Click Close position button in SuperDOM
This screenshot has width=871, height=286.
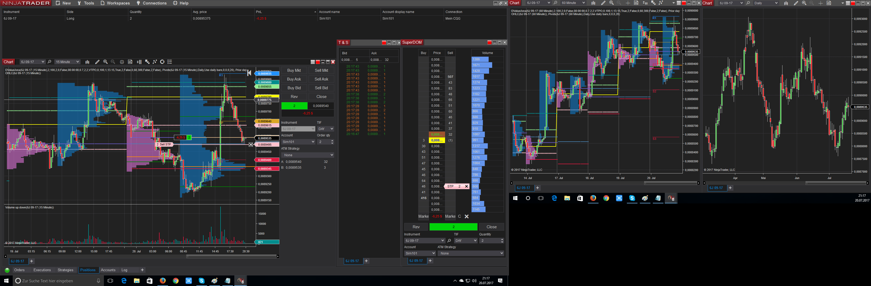pyautogui.click(x=491, y=227)
